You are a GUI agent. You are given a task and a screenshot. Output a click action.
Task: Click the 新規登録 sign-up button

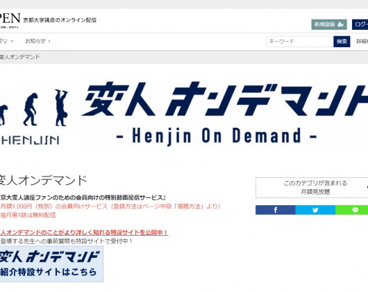(329, 24)
